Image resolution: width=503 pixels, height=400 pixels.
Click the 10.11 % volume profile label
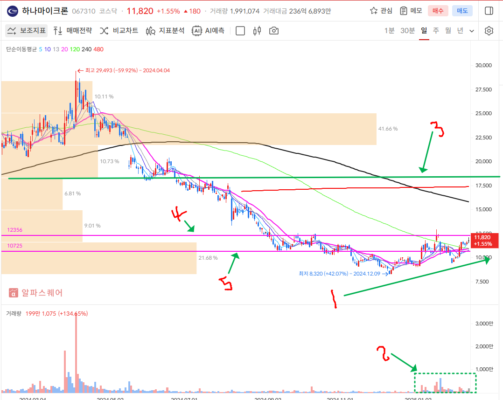(x=104, y=97)
